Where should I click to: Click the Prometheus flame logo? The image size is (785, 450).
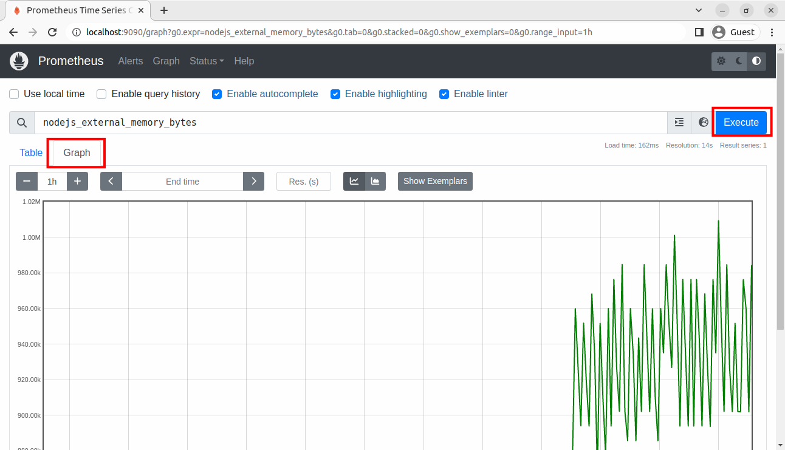point(19,61)
